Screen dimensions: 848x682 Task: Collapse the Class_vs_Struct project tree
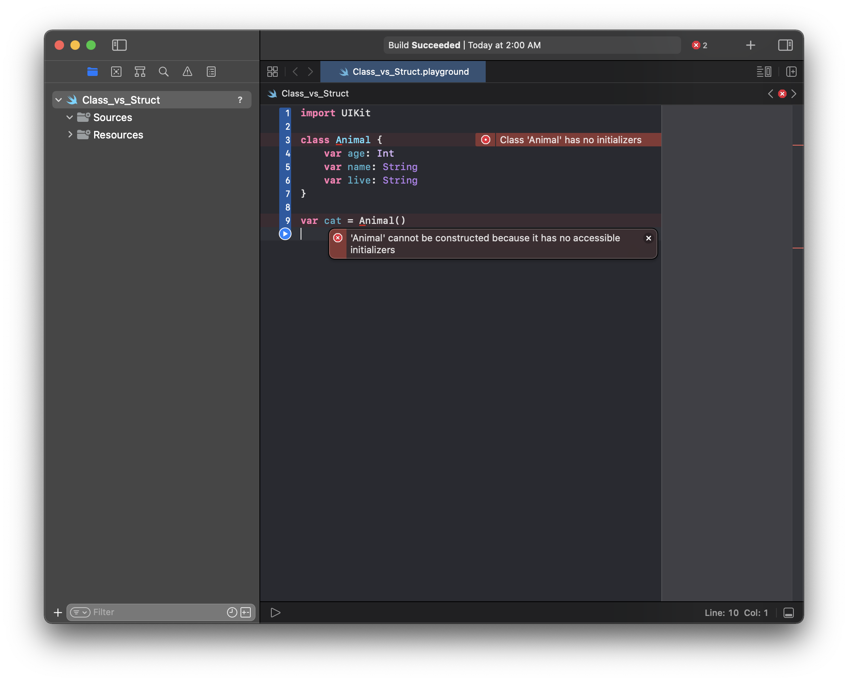click(59, 100)
